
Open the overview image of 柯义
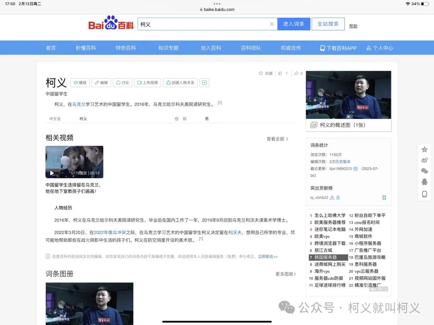tap(348, 95)
